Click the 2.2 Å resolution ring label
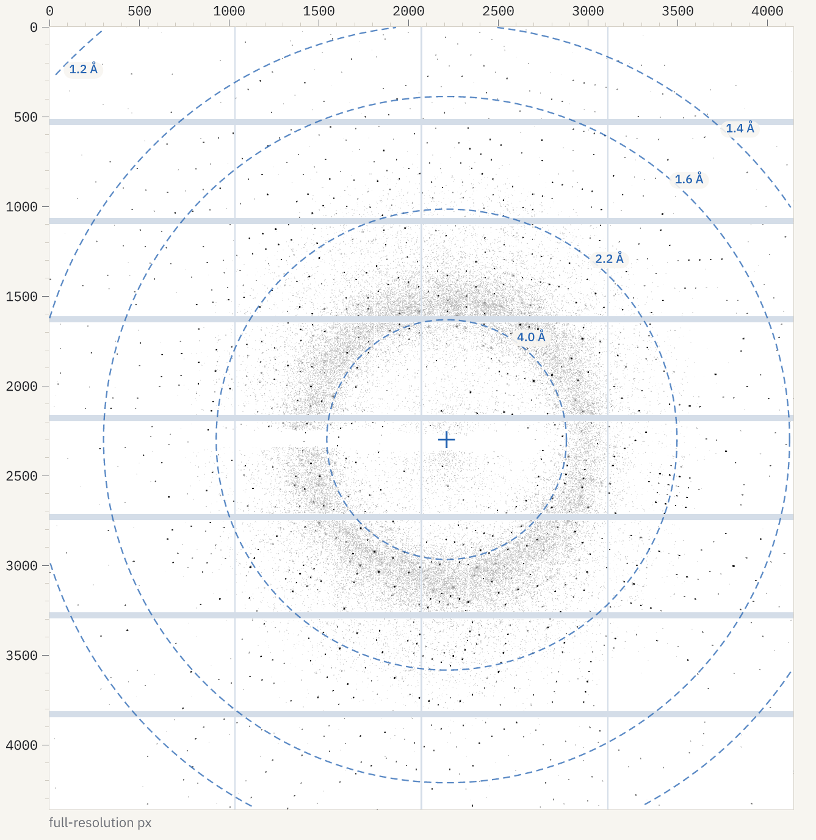 coord(609,259)
